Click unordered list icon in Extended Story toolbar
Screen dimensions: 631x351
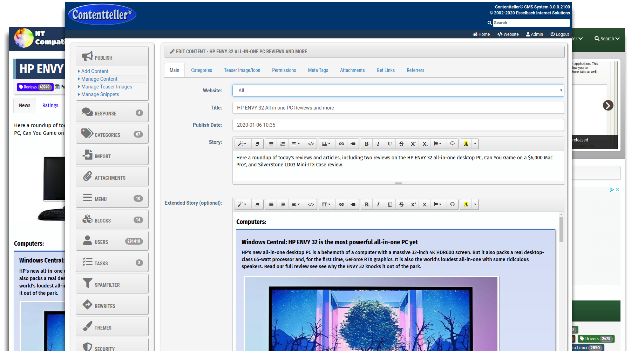[271, 204]
